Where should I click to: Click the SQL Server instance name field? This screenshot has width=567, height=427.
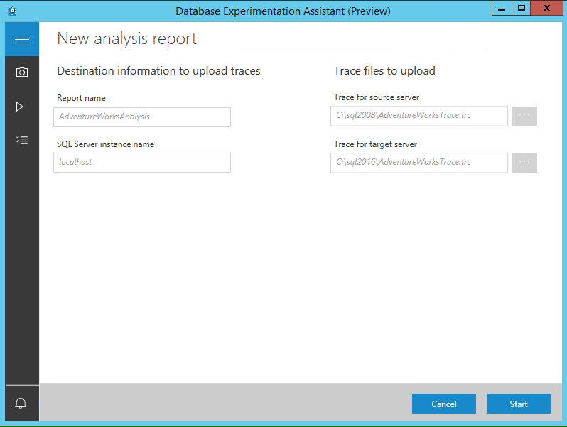(142, 163)
